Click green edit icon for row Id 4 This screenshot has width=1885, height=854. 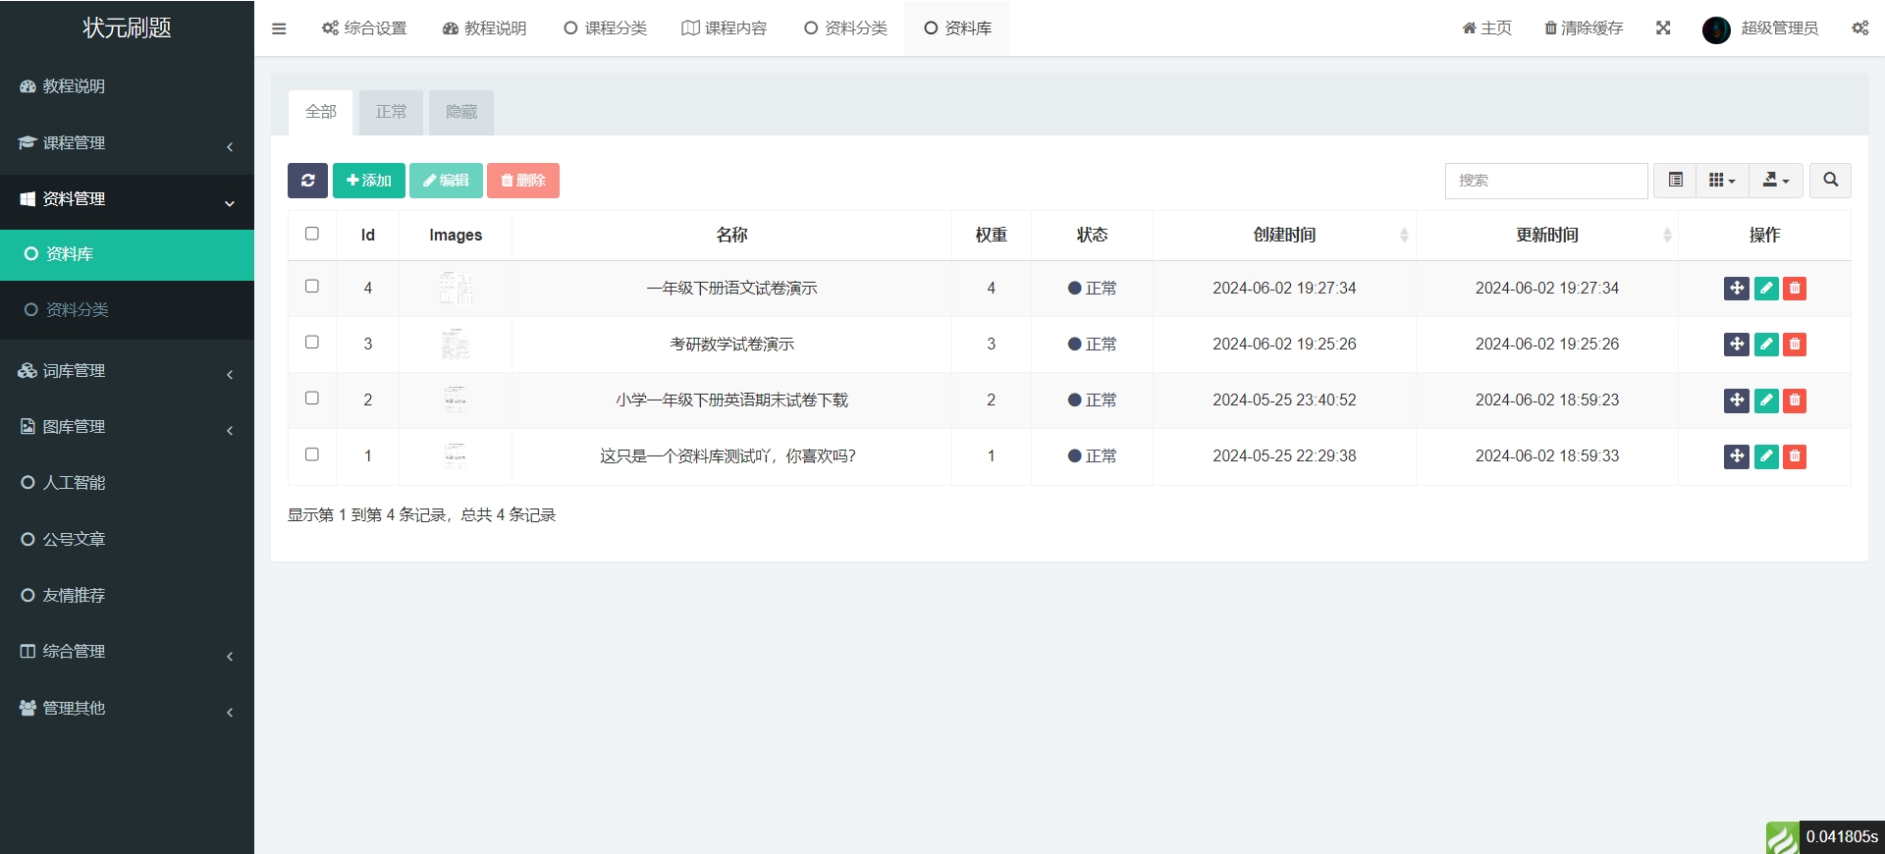tap(1766, 289)
